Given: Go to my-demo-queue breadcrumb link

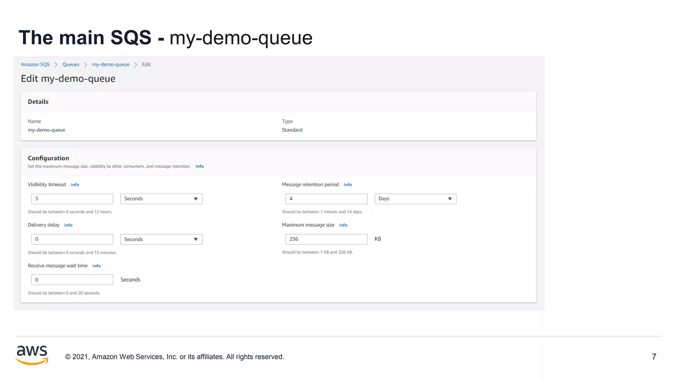Looking at the screenshot, I should point(110,64).
